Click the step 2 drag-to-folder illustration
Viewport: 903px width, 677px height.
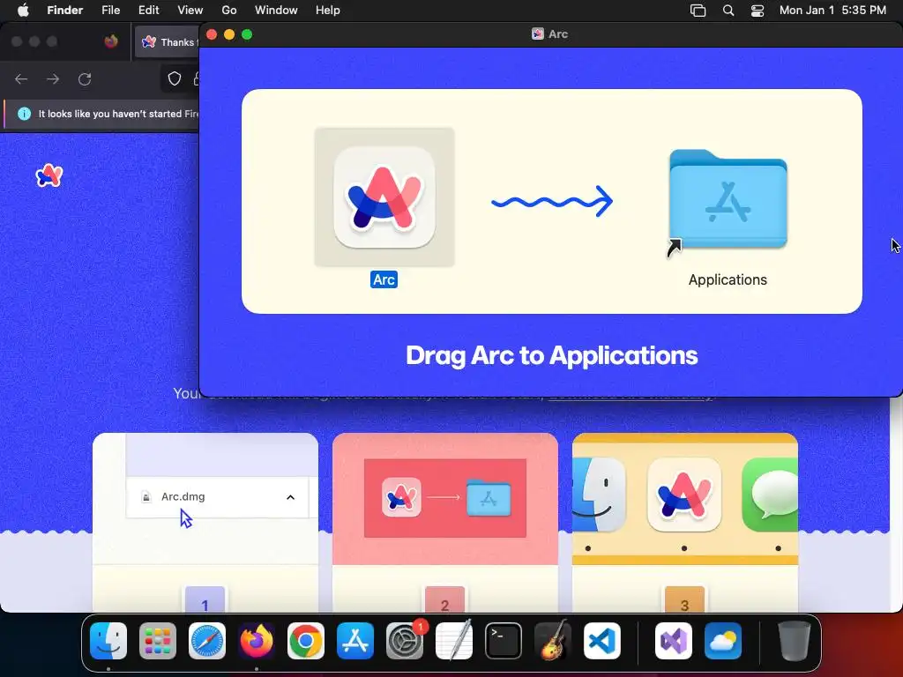445,498
